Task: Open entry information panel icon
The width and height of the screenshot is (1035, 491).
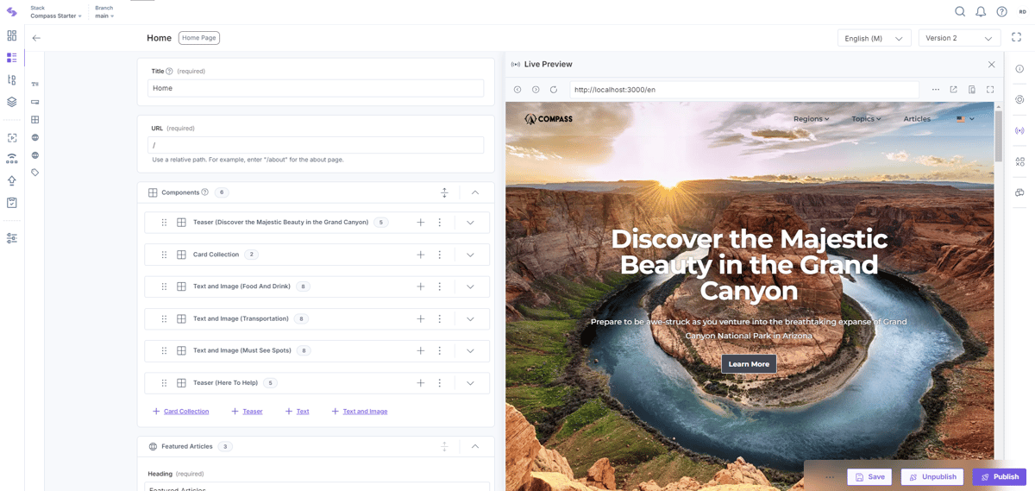Action: (1019, 69)
